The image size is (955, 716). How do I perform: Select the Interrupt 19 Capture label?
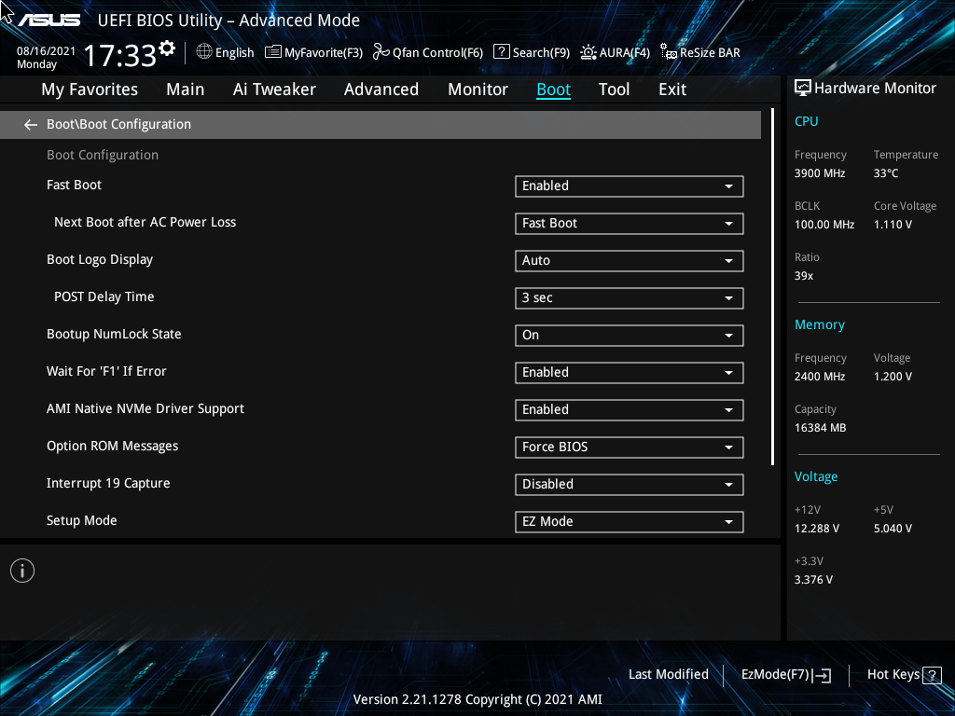108,484
